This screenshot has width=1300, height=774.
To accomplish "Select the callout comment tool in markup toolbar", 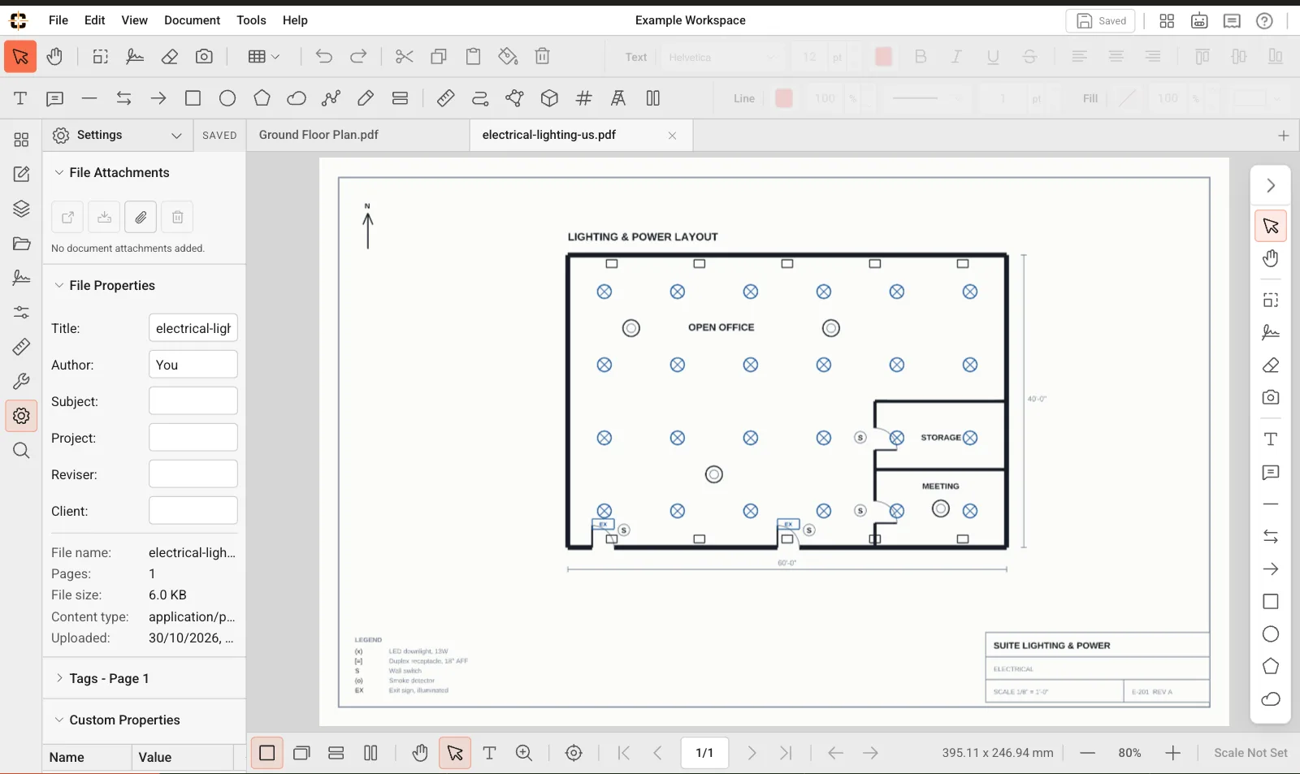I will 54,98.
